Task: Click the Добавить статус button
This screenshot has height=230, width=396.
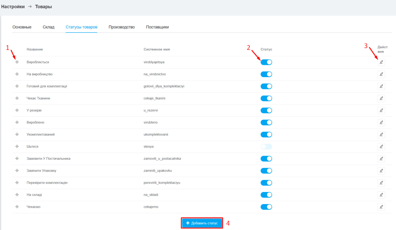Action: (x=202, y=223)
